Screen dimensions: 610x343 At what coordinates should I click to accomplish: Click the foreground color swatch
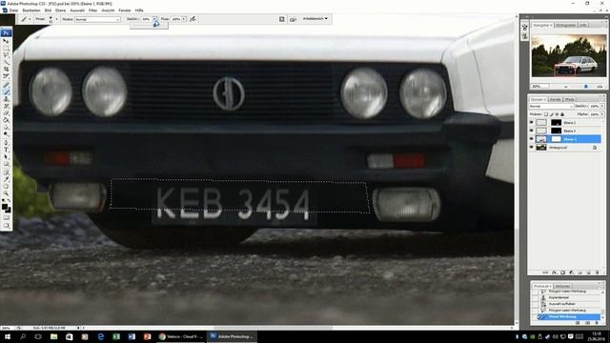[4, 207]
